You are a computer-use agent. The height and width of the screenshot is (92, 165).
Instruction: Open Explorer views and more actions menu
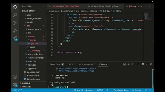[x=43, y=6]
